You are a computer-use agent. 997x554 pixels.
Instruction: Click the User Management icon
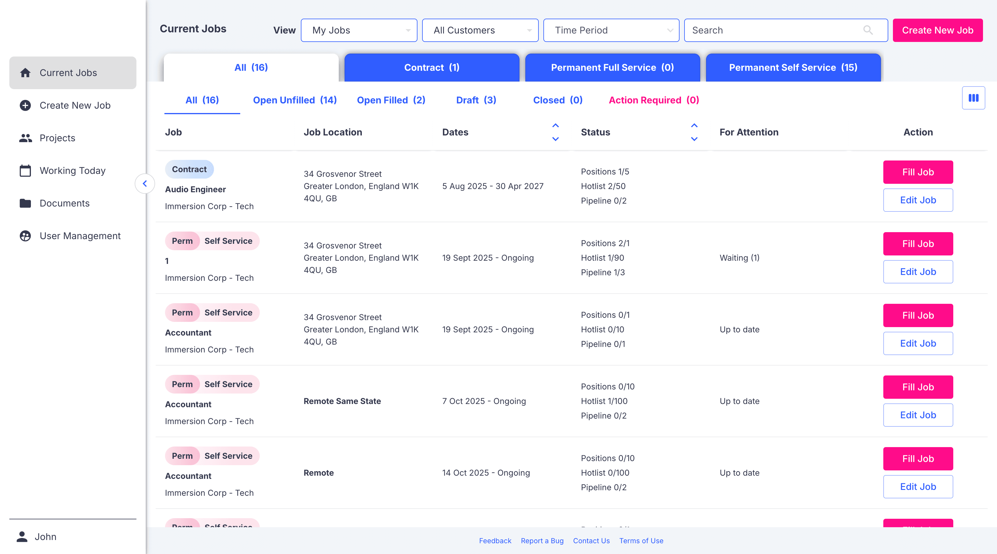(x=26, y=236)
